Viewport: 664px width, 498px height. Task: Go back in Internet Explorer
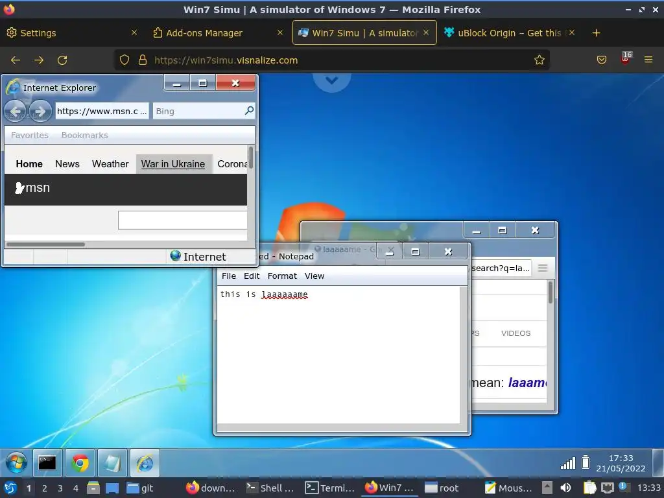coord(16,112)
